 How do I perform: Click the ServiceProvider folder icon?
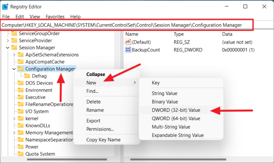[14, 40]
